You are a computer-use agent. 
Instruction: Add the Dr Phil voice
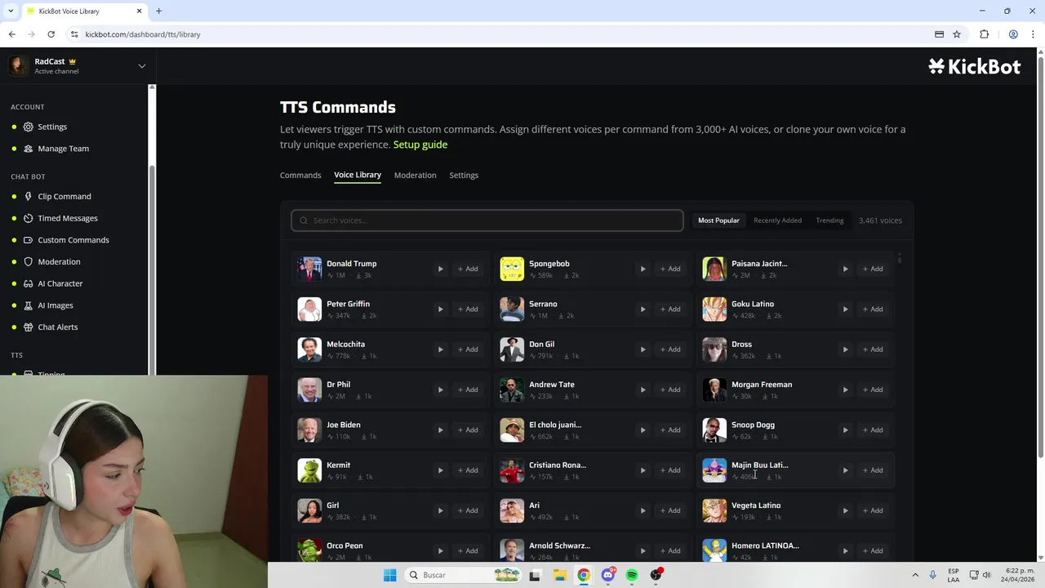468,390
